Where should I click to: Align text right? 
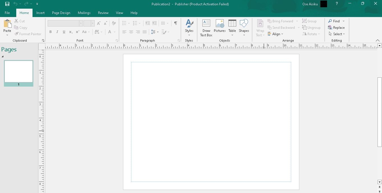point(138,32)
